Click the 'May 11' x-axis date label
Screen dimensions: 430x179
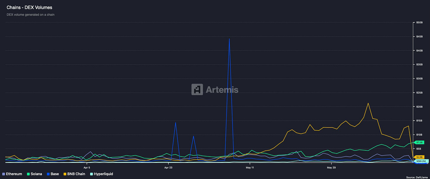250,167
